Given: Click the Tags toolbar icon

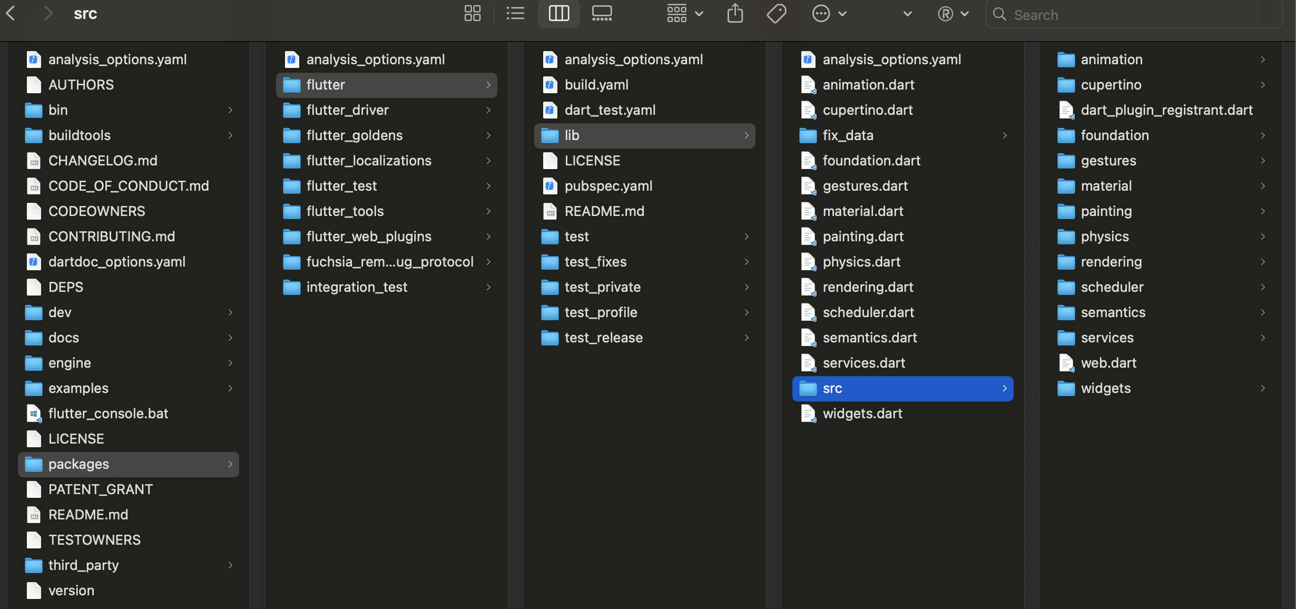Looking at the screenshot, I should coord(777,14).
